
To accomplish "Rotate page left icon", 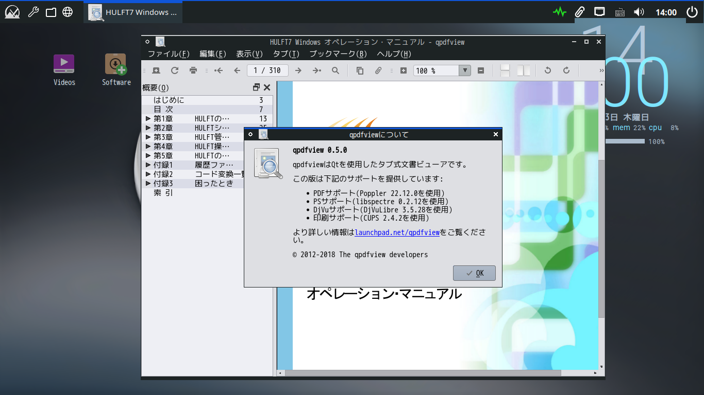I will [548, 70].
